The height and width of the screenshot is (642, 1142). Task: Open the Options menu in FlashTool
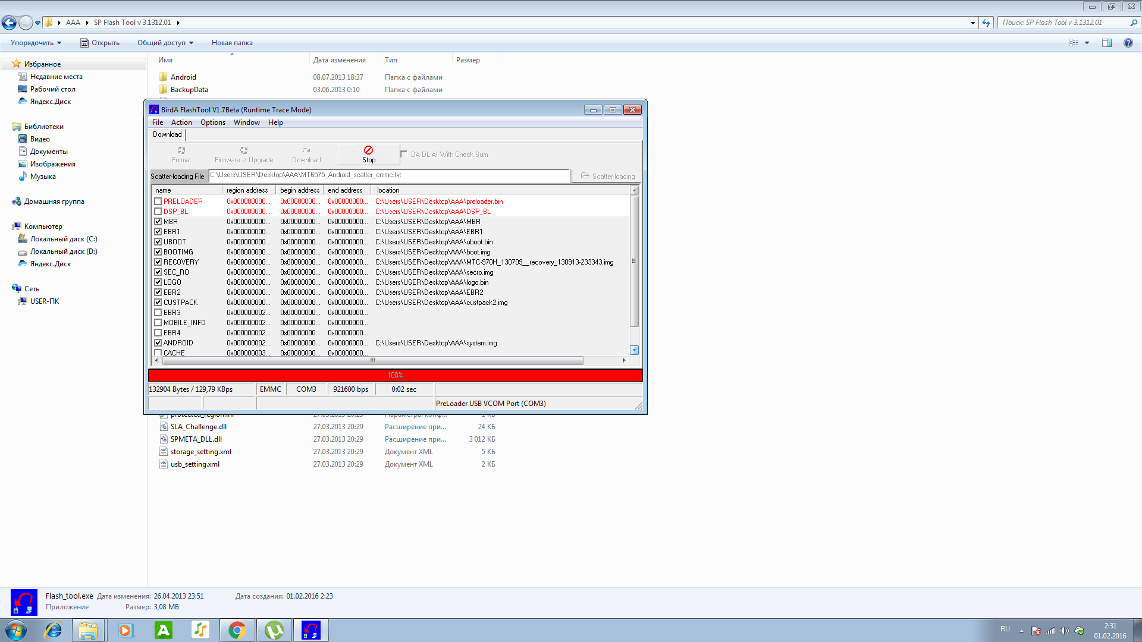212,122
